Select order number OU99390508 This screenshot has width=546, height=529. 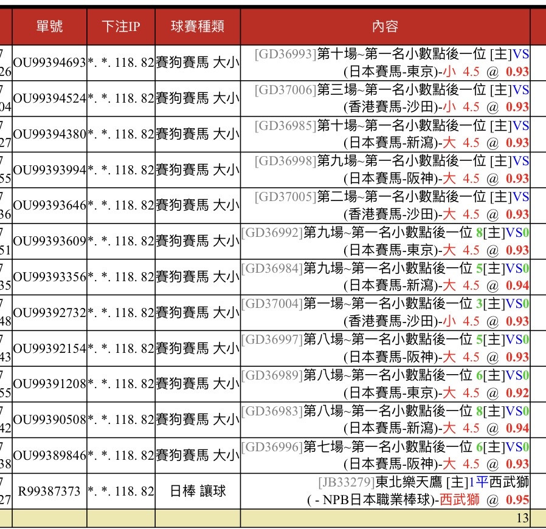click(x=49, y=420)
